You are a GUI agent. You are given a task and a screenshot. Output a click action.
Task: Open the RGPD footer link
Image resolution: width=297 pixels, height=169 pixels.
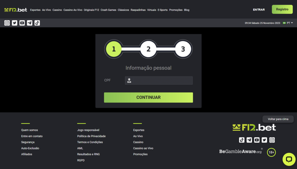[81, 160]
